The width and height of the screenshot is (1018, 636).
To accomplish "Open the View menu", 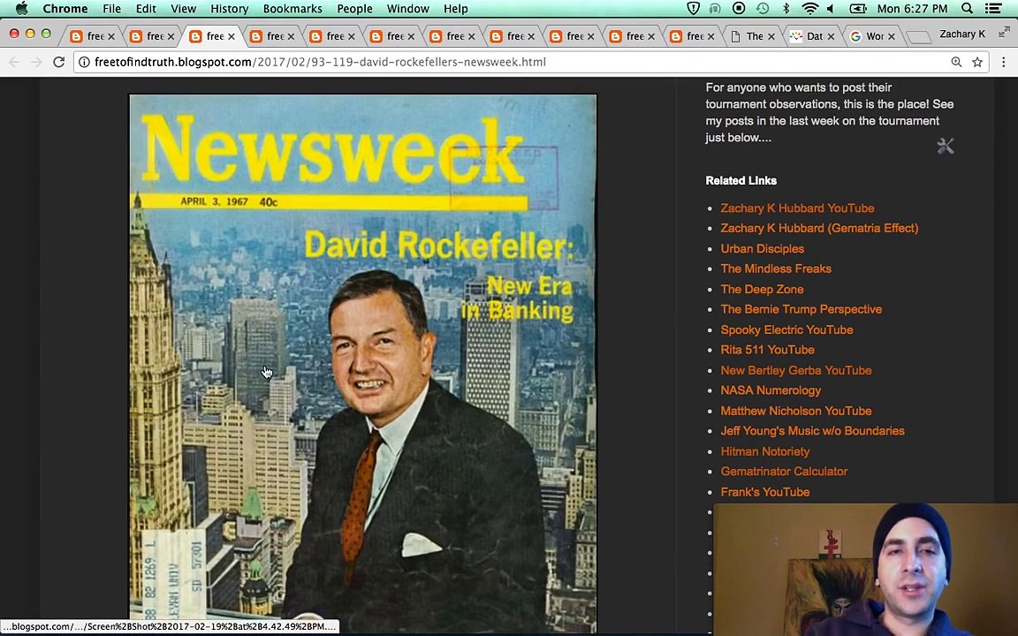I will pos(183,9).
